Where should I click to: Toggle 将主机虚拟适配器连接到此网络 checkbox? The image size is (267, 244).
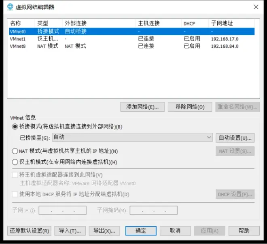pyautogui.click(x=15, y=175)
